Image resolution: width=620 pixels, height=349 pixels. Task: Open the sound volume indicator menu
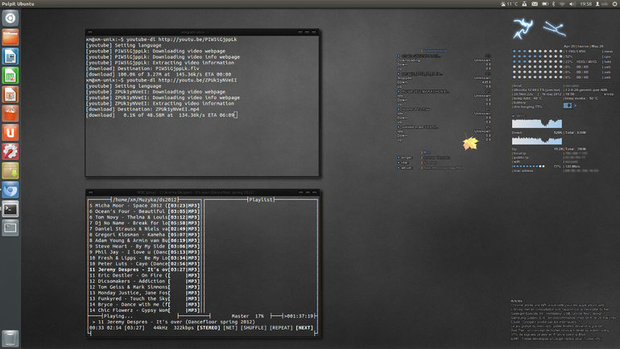(x=572, y=4)
